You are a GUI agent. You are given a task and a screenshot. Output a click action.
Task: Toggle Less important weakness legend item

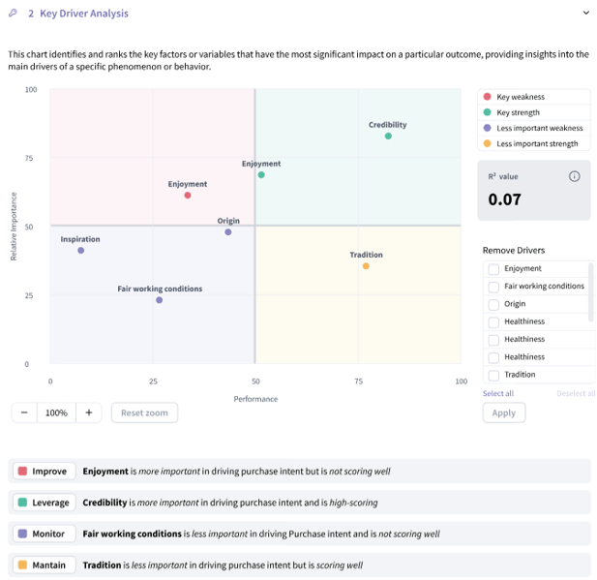click(534, 128)
